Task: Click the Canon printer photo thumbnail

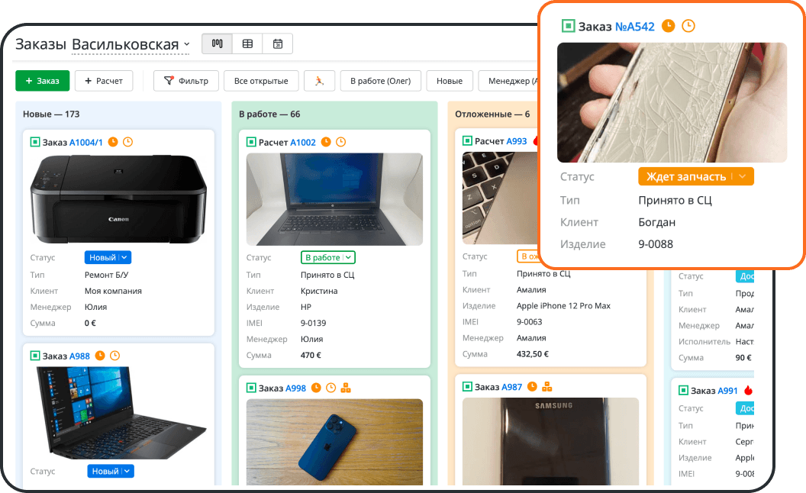Action: (118, 199)
